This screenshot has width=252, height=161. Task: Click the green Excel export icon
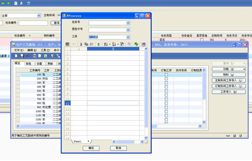point(45,56)
